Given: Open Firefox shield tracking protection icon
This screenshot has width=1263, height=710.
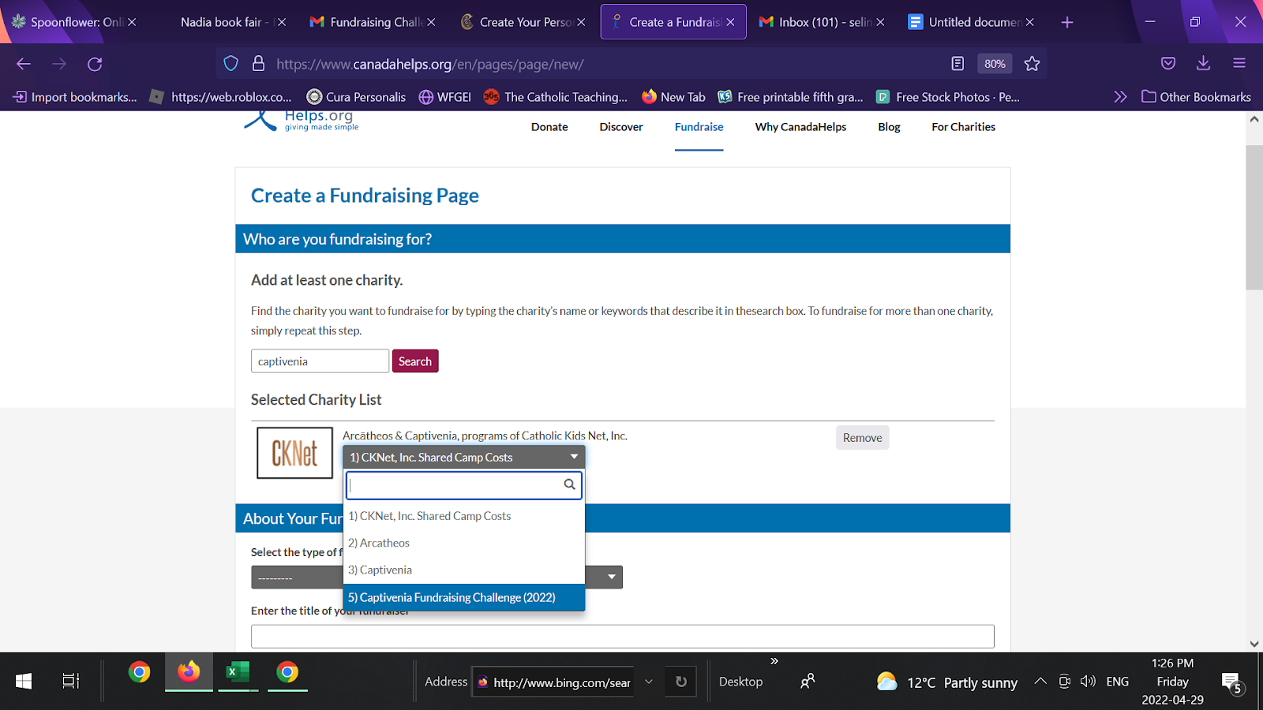Looking at the screenshot, I should tap(230, 64).
